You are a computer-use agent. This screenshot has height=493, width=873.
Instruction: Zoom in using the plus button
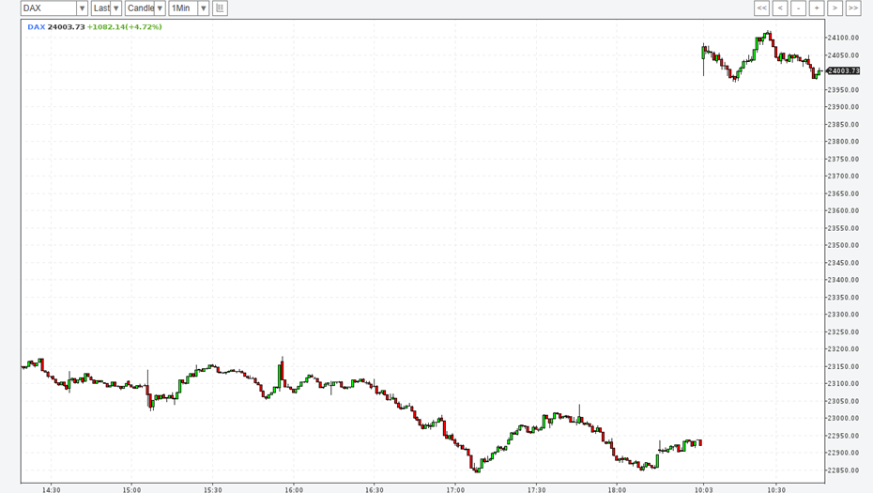tap(817, 8)
